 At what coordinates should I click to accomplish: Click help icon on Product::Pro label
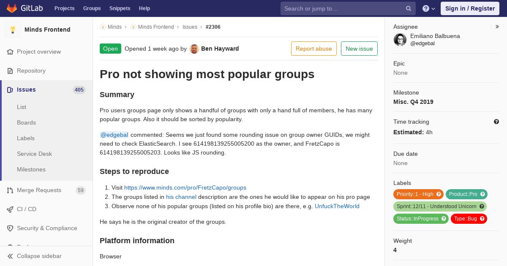tap(482, 194)
